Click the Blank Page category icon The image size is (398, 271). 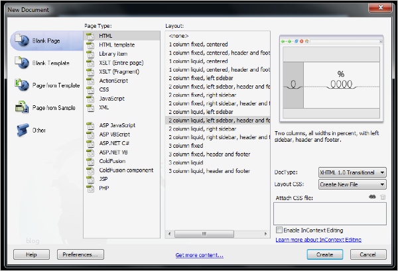tap(22, 40)
